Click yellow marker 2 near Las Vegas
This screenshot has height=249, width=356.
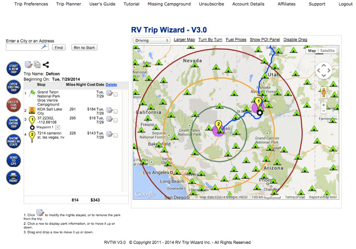pyautogui.click(x=218, y=126)
